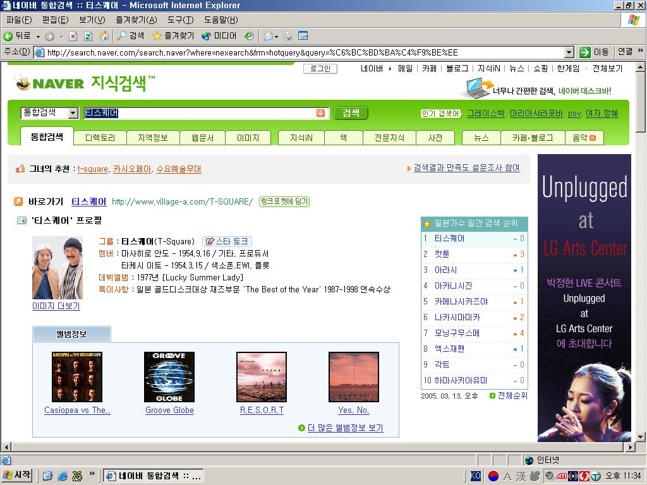The width and height of the screenshot is (647, 485).
Task: Click the Forward arrow icon in toolbar
Action: pyautogui.click(x=49, y=36)
